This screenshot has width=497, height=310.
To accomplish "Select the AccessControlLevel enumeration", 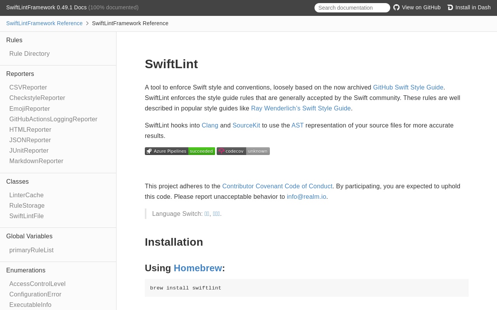I will (37, 284).
